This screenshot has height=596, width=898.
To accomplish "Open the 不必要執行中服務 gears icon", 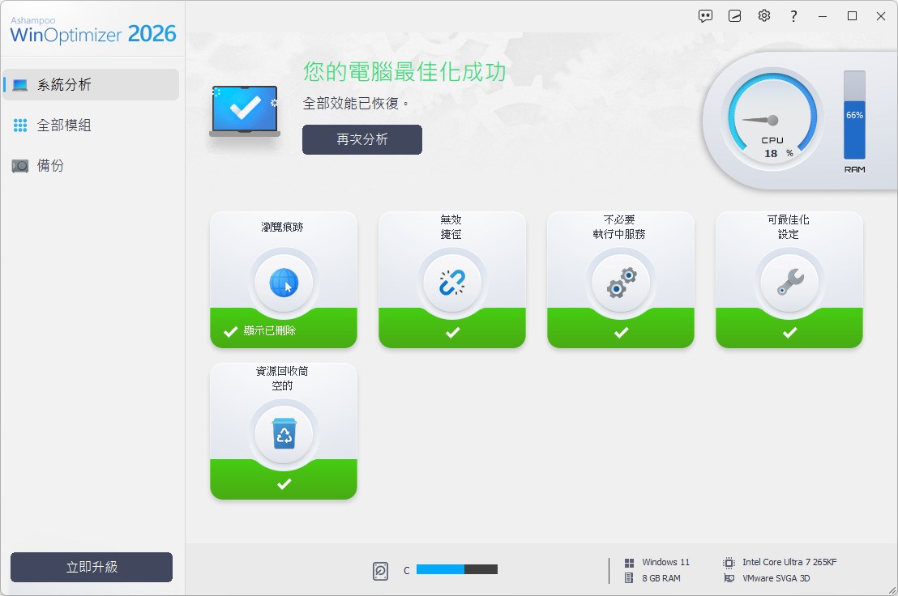I will [621, 283].
